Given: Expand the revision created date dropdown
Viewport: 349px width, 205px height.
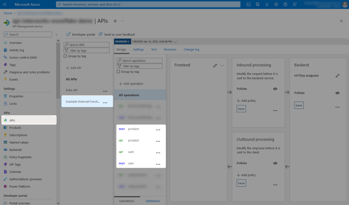Looking at the screenshot, I should point(175,42).
